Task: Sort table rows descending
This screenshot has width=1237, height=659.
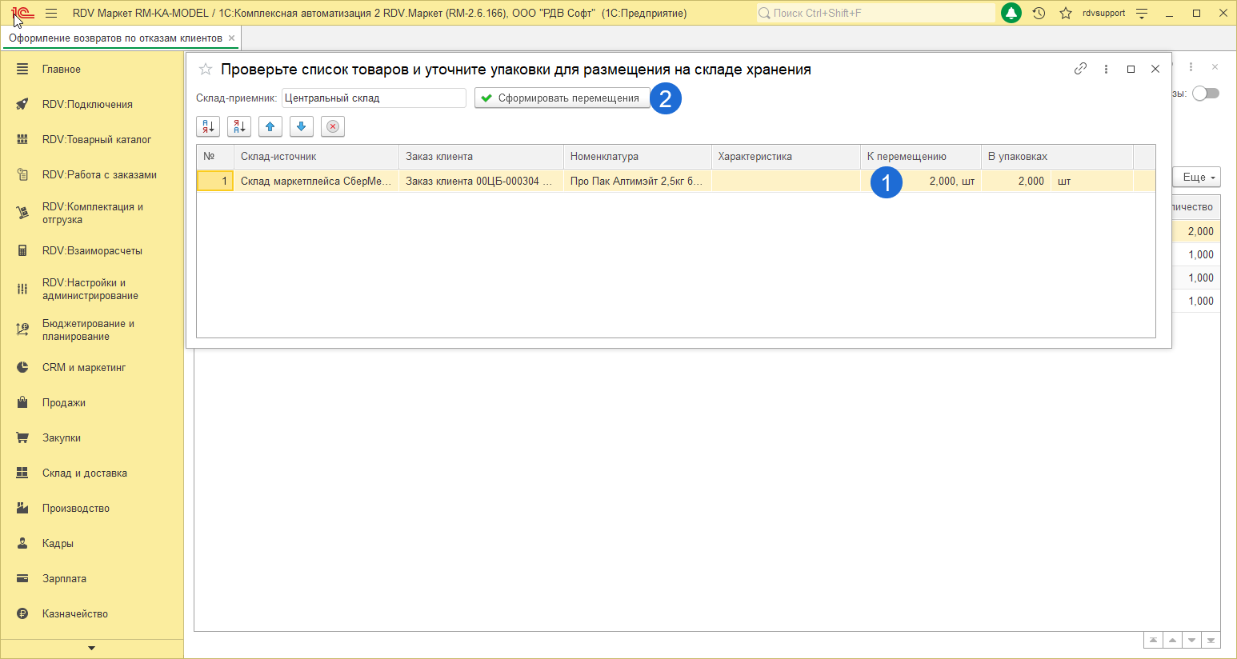Action: tap(239, 126)
